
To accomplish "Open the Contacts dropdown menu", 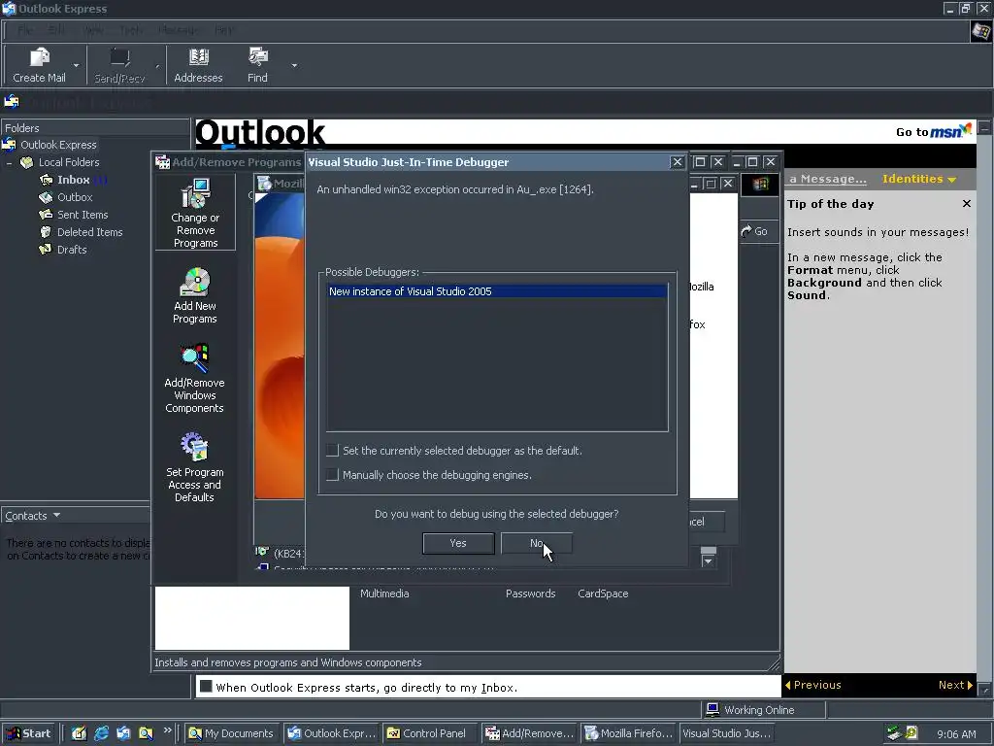I will [32, 516].
